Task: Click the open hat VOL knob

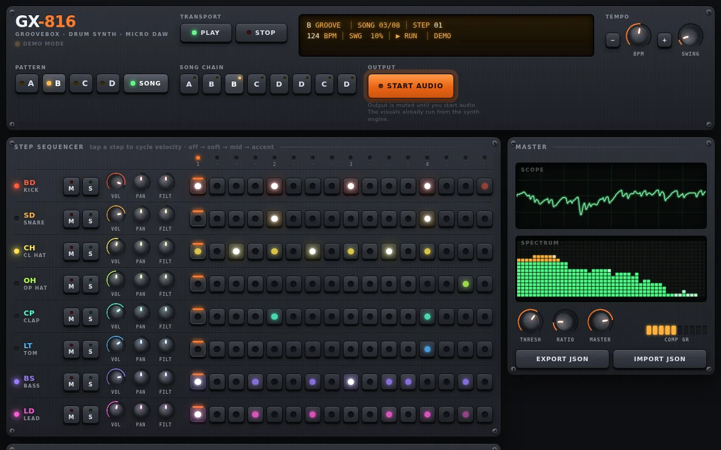Action: 116,280
